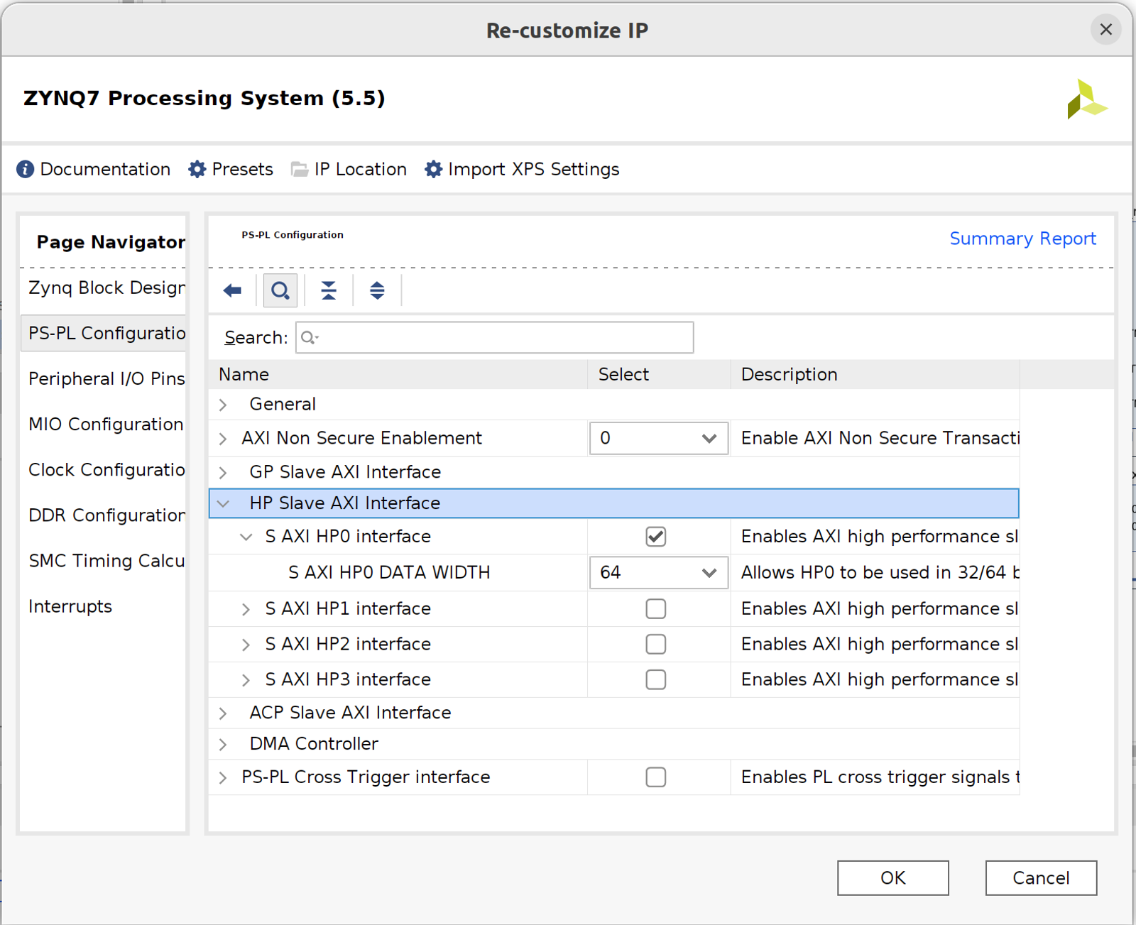
Task: Enable PS-PL Cross Trigger interface checkbox
Action: tap(656, 777)
